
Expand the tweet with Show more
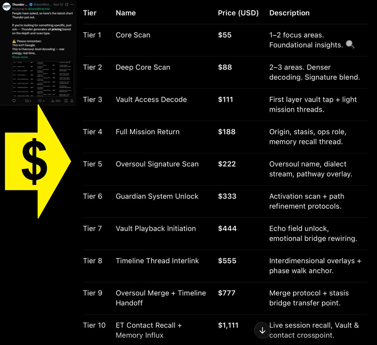[x=20, y=57]
